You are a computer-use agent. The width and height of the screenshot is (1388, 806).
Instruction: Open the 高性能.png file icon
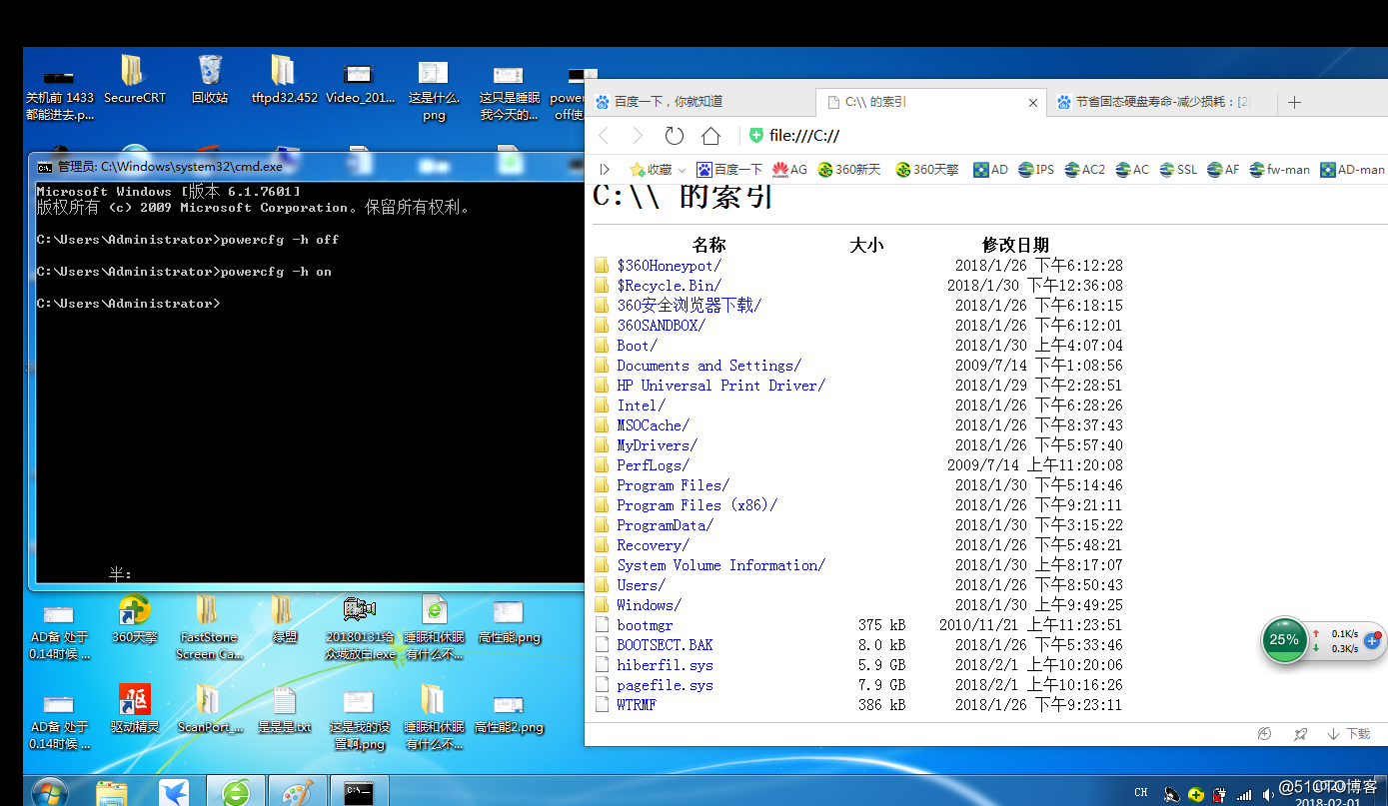coord(509,620)
